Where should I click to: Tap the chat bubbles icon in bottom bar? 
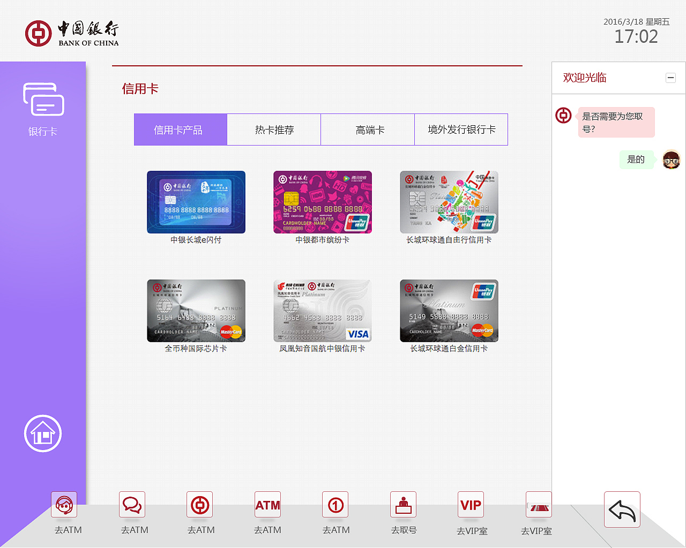132,505
